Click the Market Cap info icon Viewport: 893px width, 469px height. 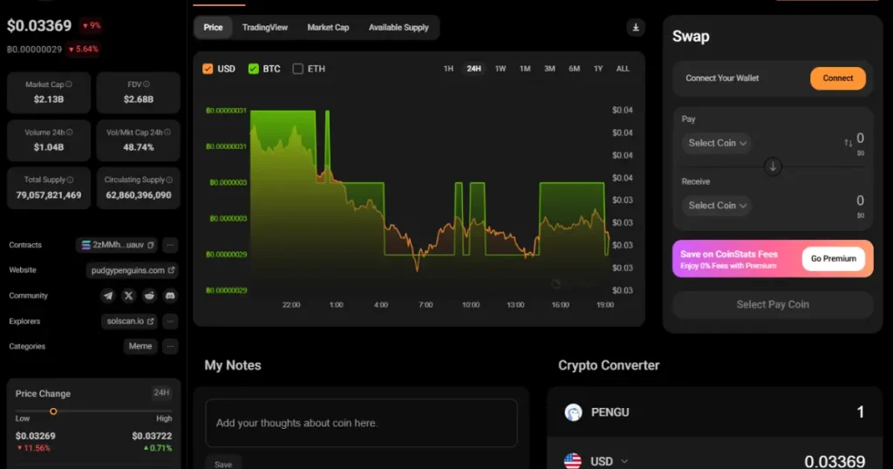click(69, 85)
